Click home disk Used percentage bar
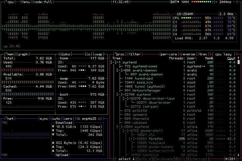 pos(82,66)
